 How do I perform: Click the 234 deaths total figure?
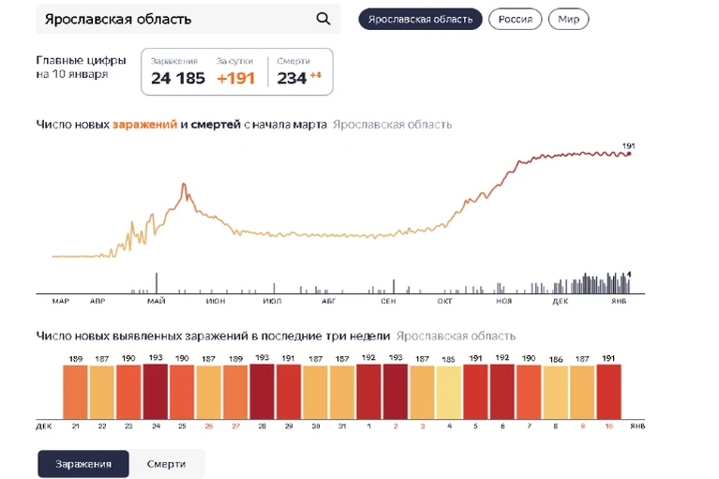292,79
